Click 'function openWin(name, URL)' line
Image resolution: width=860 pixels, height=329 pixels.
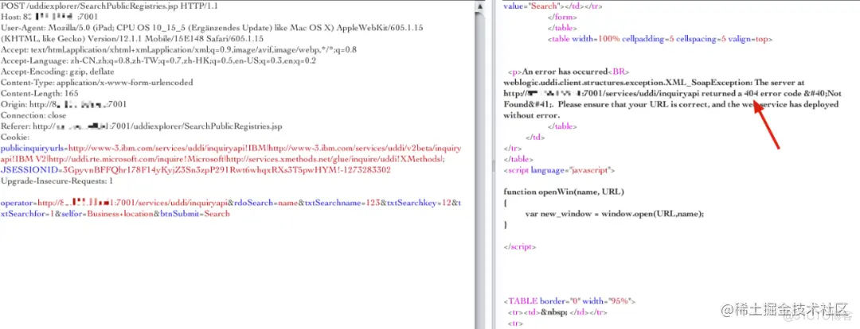pos(564,192)
